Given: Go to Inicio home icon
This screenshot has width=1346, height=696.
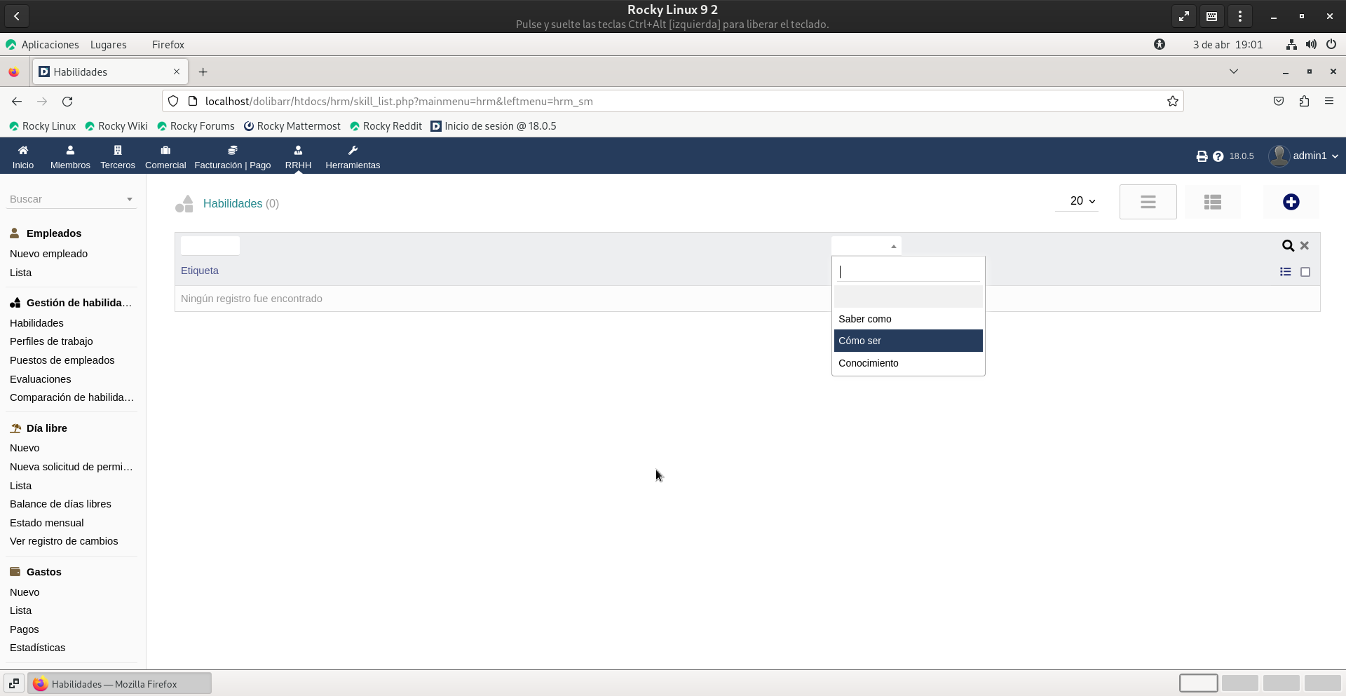Looking at the screenshot, I should pyautogui.click(x=23, y=156).
